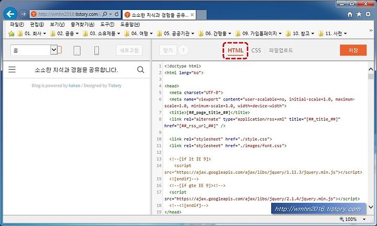Open address bar history dropdown arrow
This screenshot has height=226, width=377.
click(x=110, y=14)
